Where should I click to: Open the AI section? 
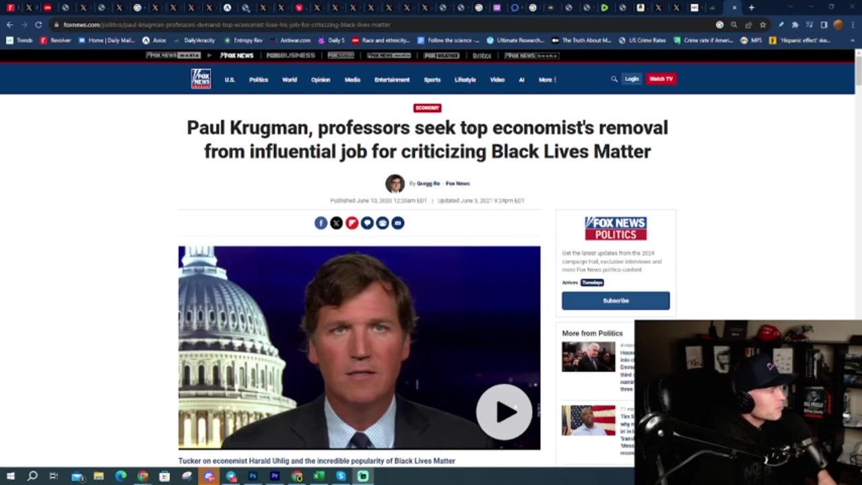(x=521, y=79)
